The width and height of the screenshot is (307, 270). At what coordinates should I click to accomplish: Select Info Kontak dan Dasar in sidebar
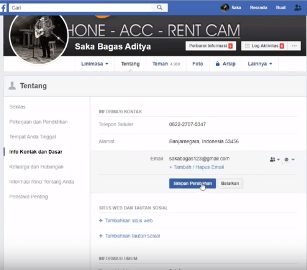point(35,152)
